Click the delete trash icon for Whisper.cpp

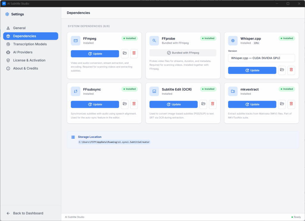291,70
